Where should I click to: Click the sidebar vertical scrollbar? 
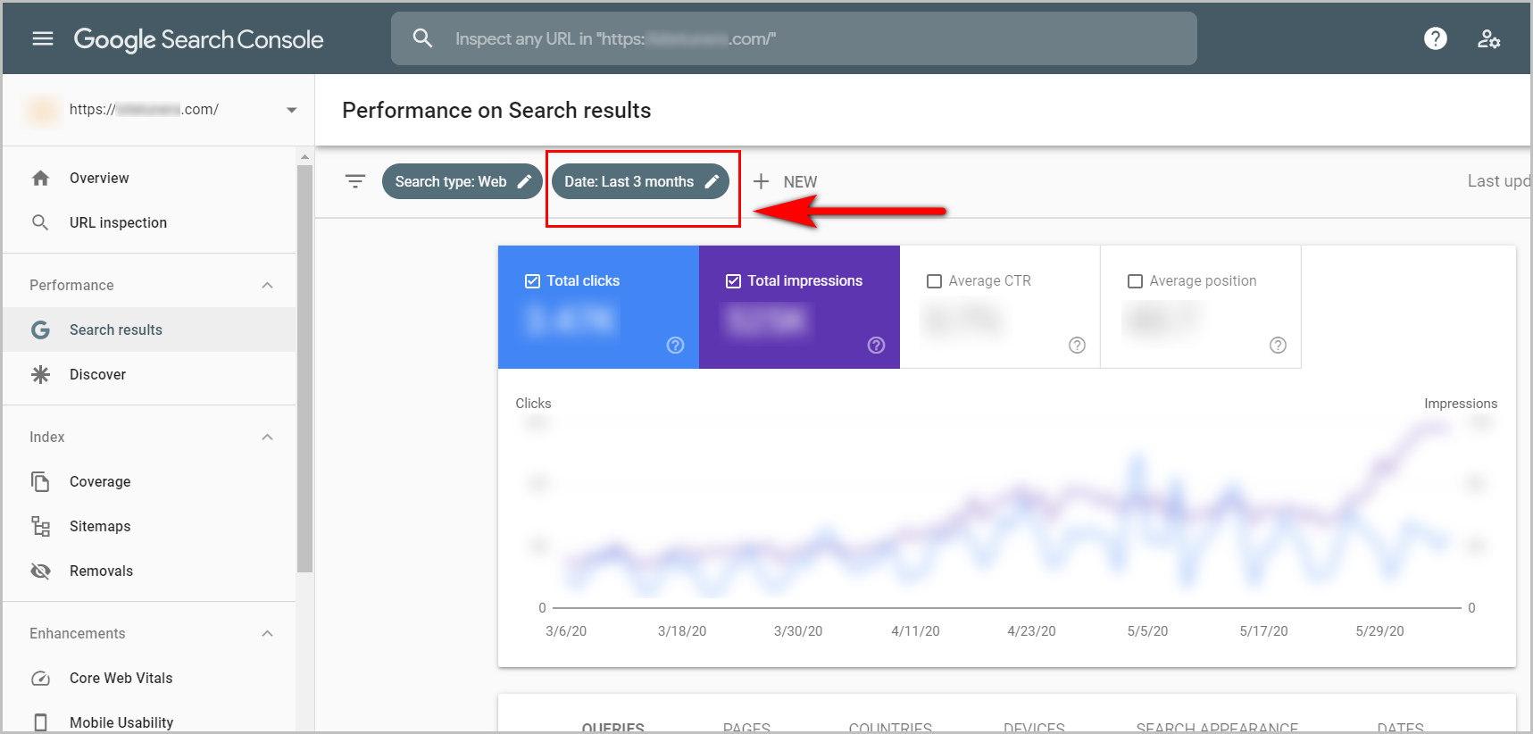pos(304,368)
